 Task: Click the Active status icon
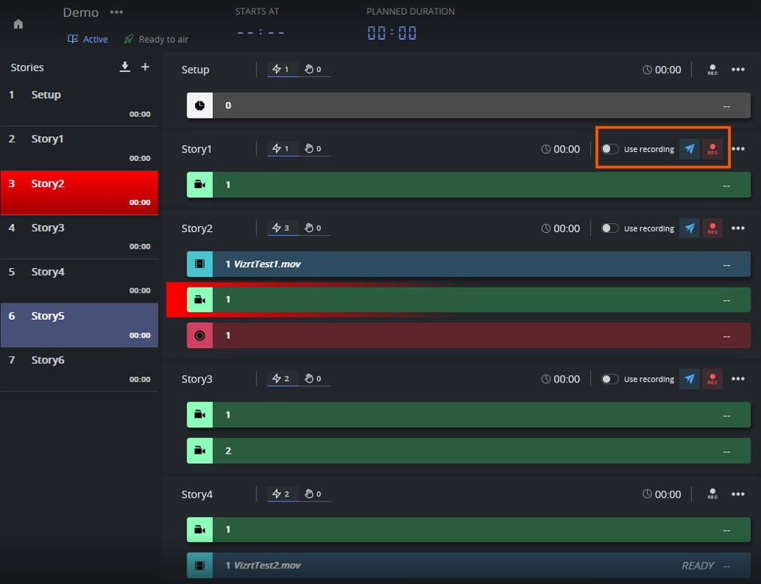(72, 39)
